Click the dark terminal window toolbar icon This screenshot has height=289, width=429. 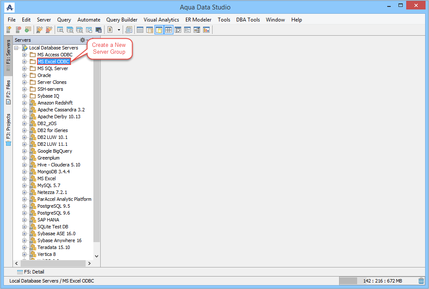99,30
